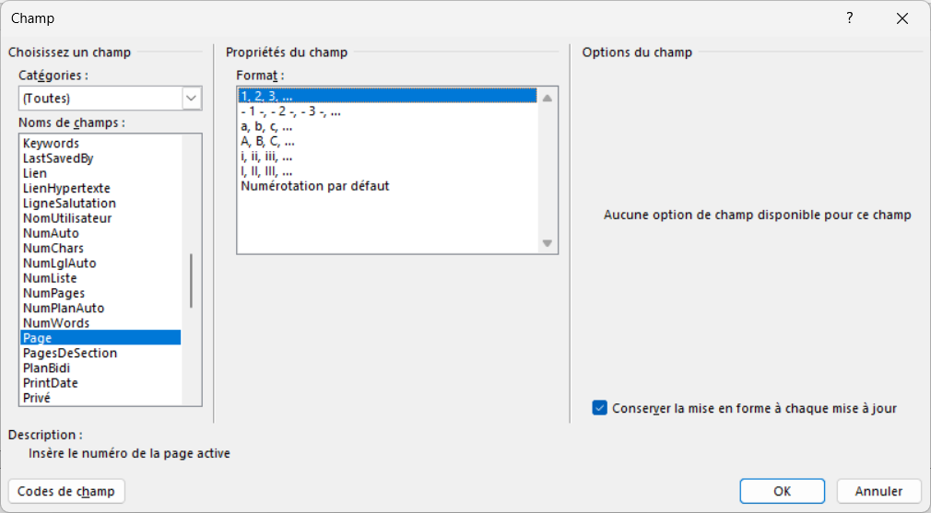Select the LienHypertexte field name
This screenshot has width=931, height=513.
pos(66,188)
